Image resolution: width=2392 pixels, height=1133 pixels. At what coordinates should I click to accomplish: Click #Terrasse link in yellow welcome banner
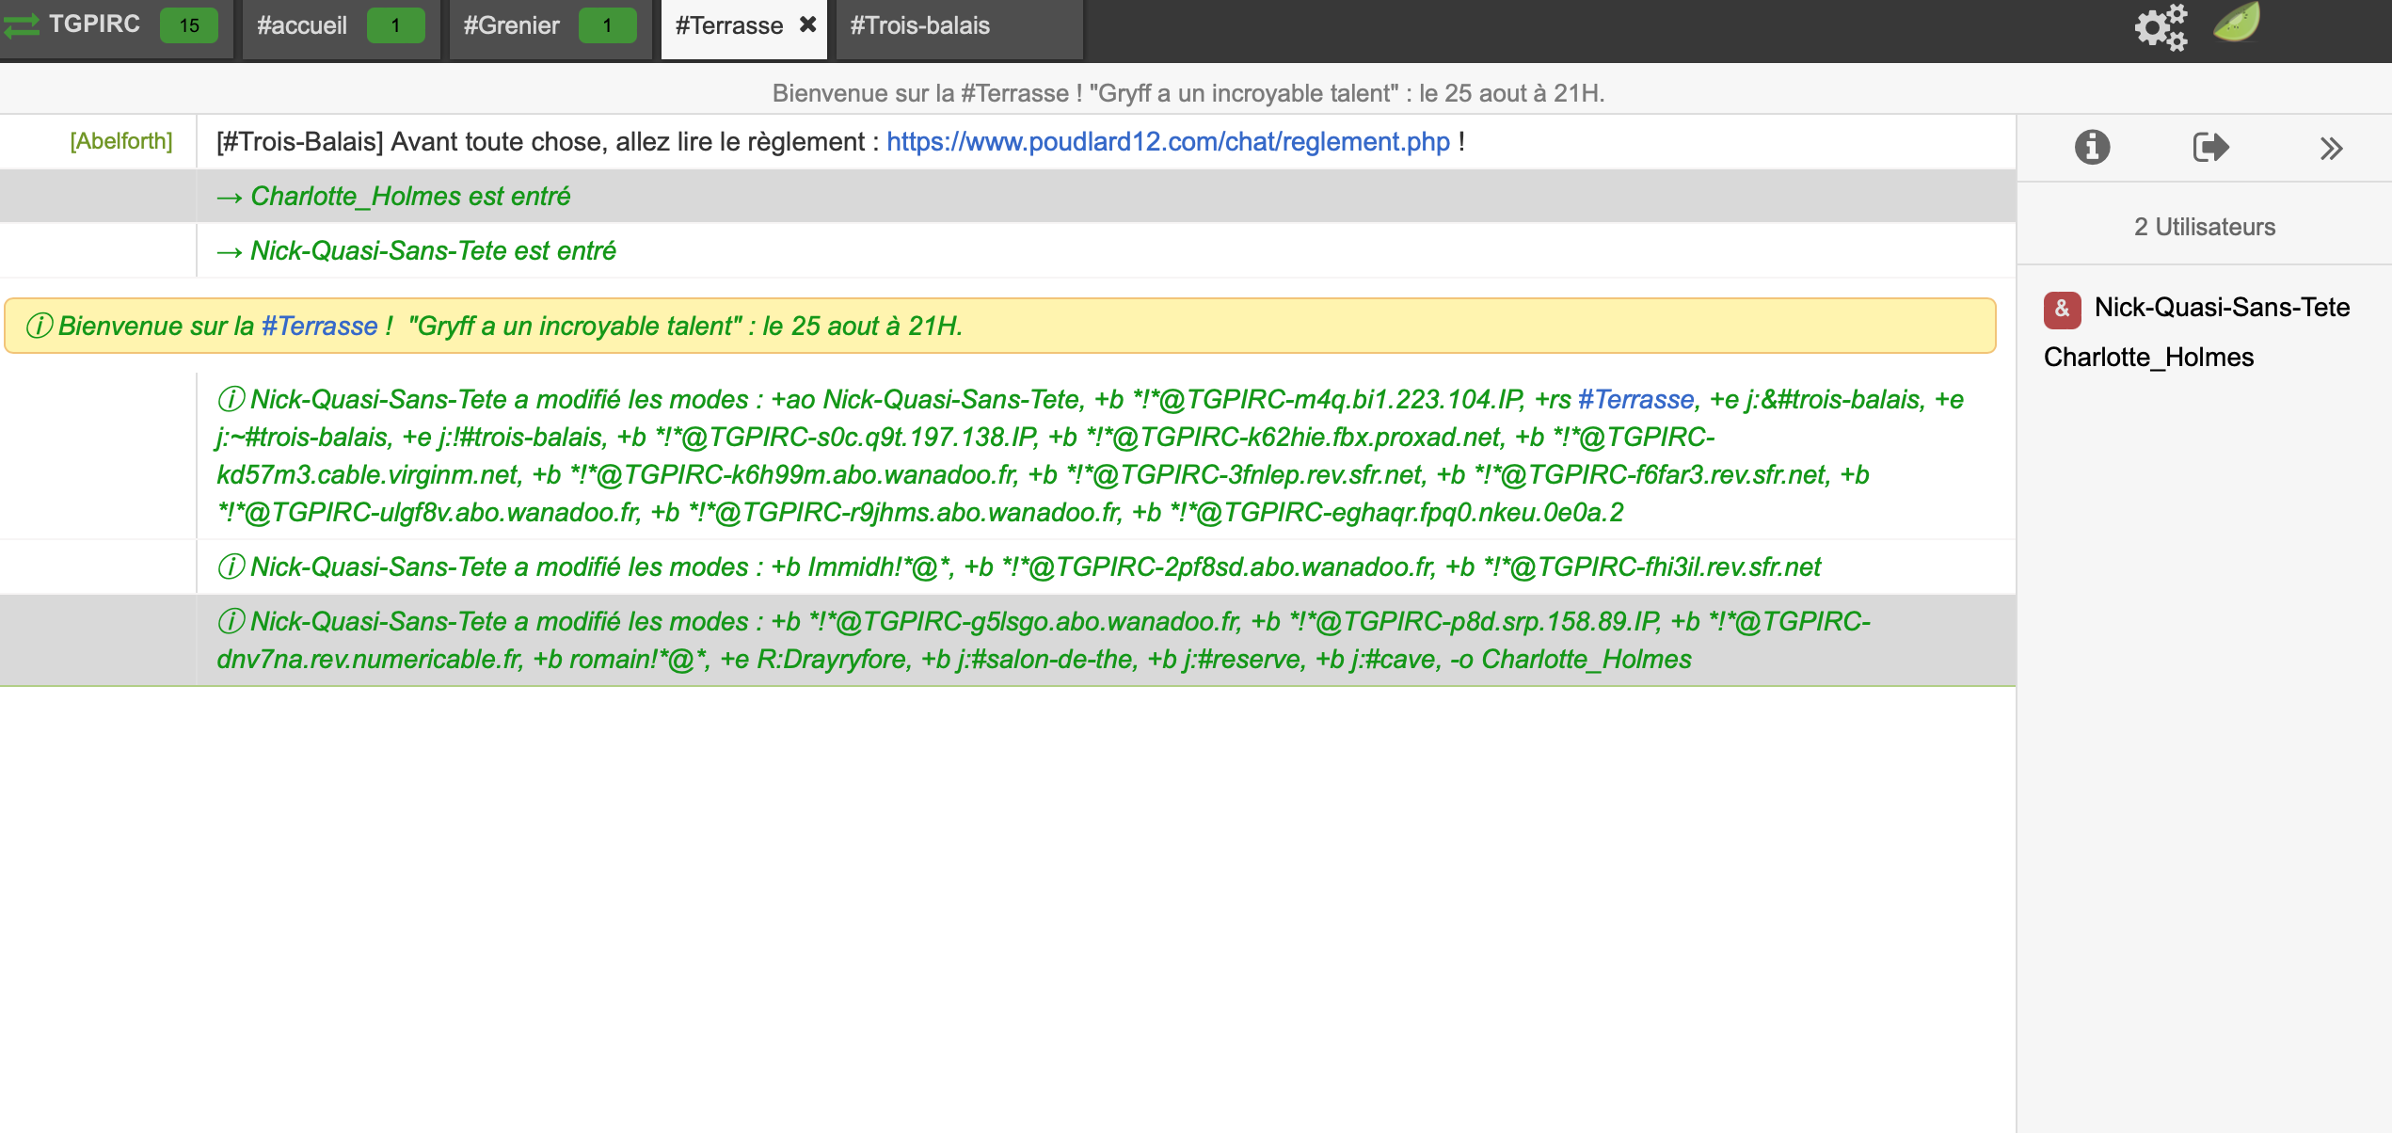(x=319, y=326)
